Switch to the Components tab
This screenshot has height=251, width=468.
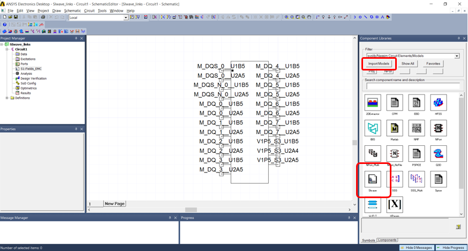387,240
